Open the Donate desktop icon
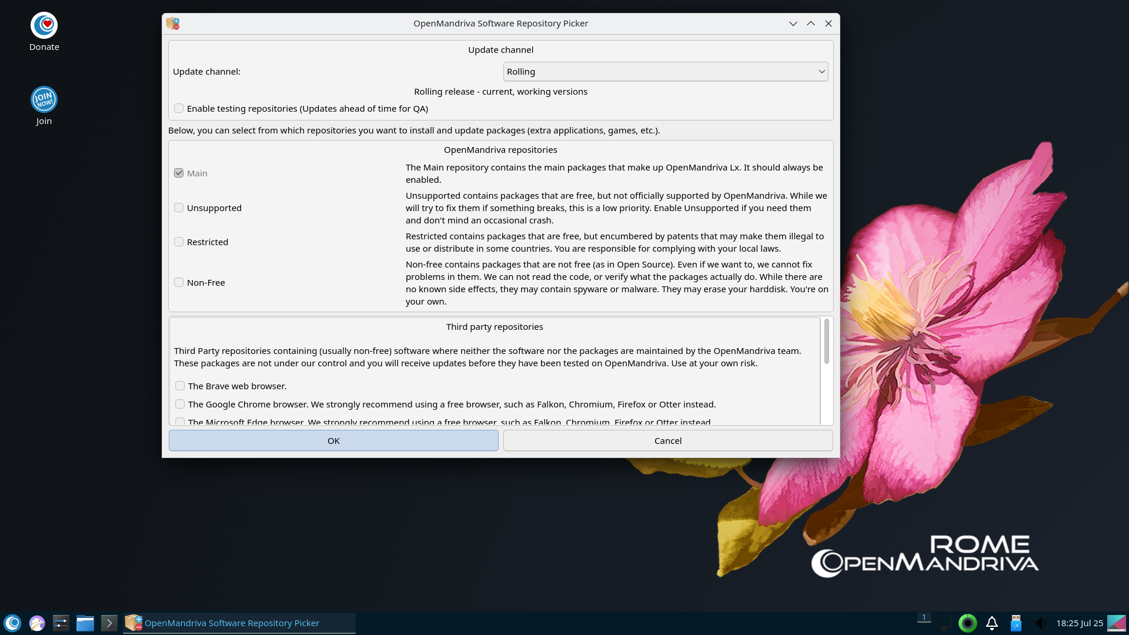This screenshot has height=635, width=1129. pos(44,32)
